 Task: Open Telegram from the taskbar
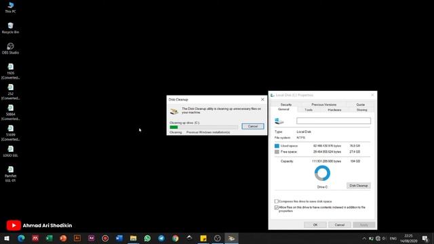tap(161, 238)
